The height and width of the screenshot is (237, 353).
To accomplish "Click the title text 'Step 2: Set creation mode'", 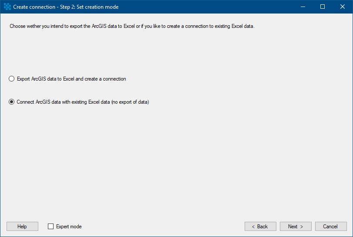I will point(89,7).
